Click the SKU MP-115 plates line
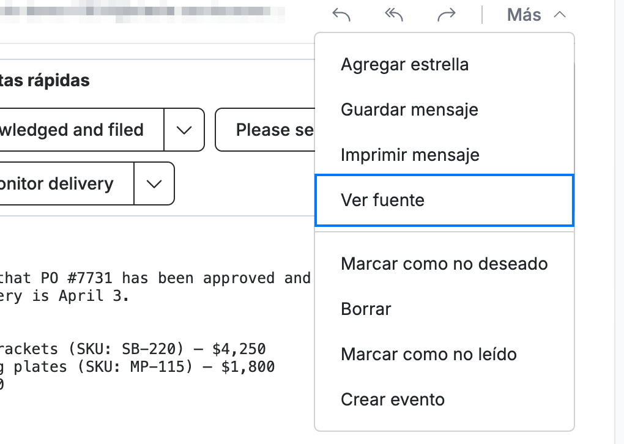The width and height of the screenshot is (624, 444). point(137,366)
